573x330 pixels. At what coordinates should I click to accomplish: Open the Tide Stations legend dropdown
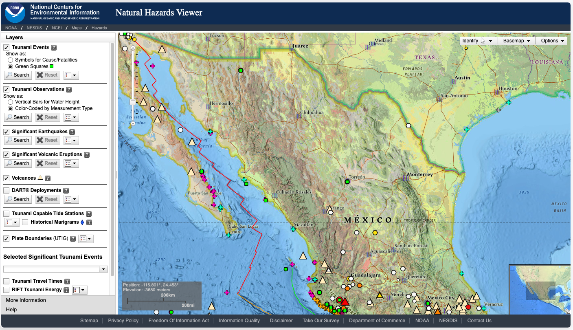11,222
